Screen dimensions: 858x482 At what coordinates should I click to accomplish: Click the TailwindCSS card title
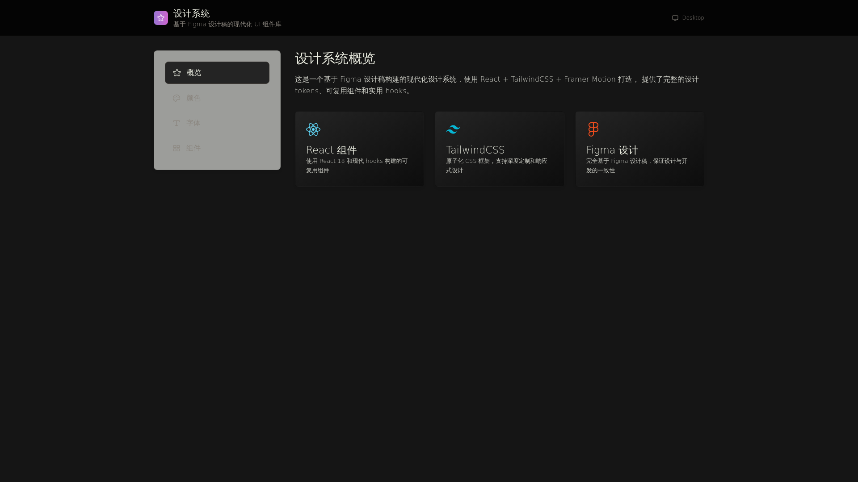[x=475, y=150]
